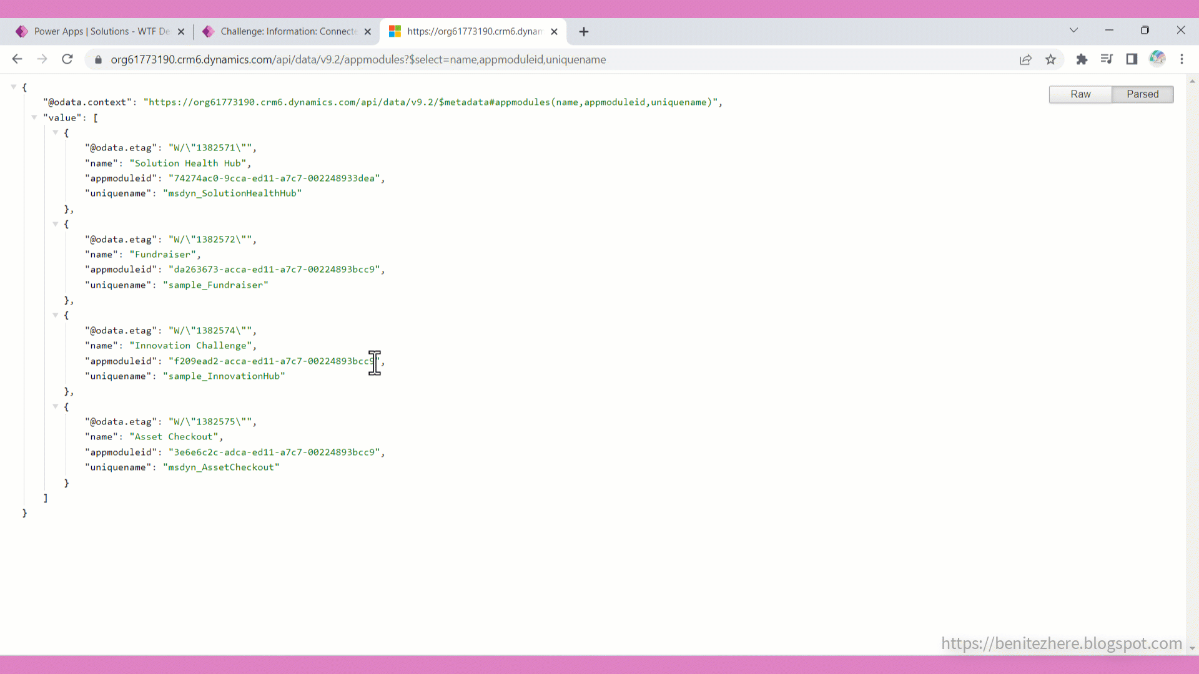Open the Extensions puzzle icon
Screen dimensions: 1199x674
tap(1082, 59)
